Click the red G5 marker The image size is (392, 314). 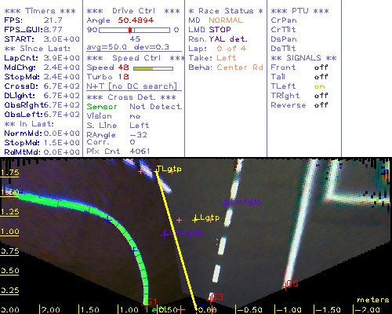pyautogui.click(x=285, y=287)
